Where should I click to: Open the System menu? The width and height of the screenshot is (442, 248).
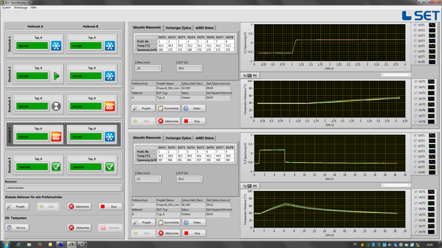6,7
